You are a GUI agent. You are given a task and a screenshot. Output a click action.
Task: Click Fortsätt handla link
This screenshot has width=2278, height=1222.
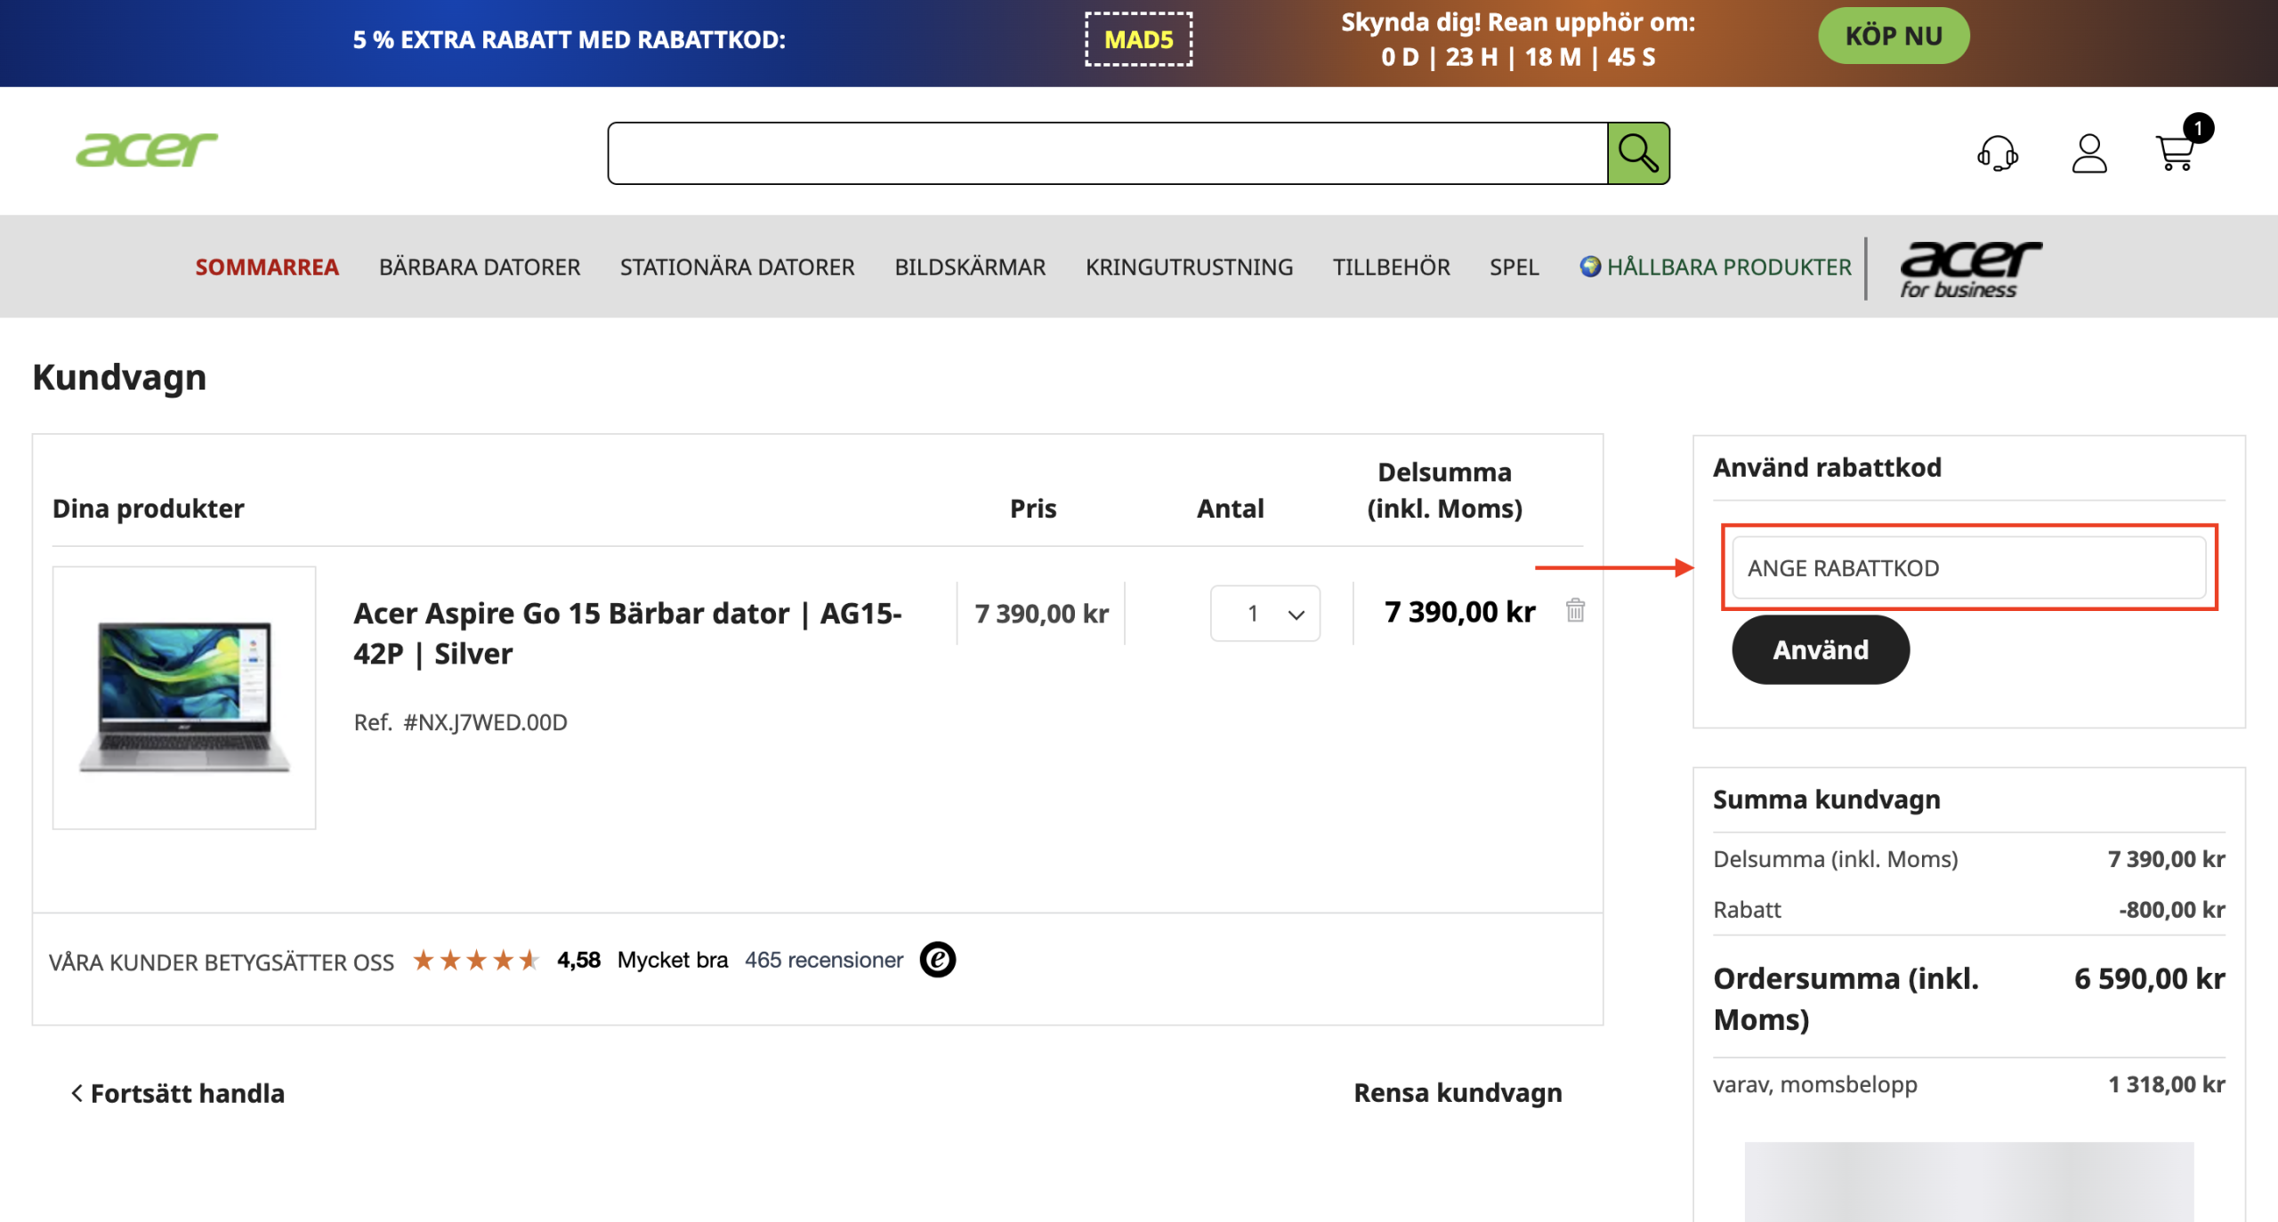(178, 1093)
